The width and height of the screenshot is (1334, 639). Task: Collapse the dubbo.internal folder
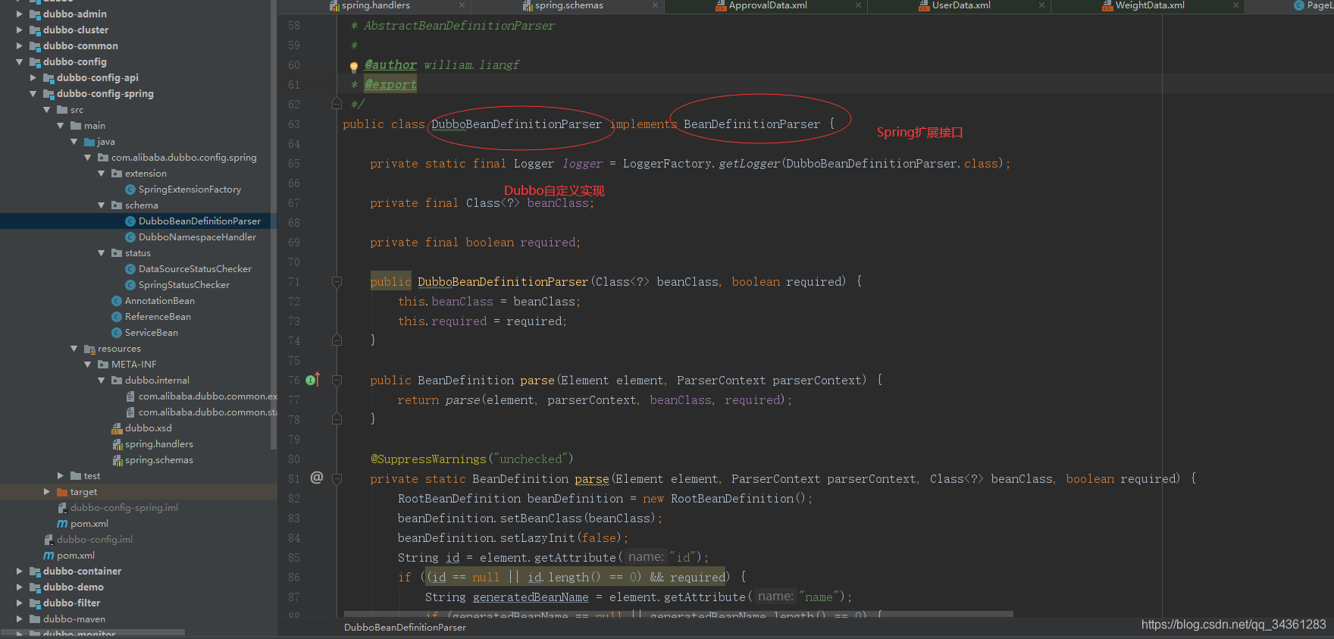pyautogui.click(x=102, y=381)
